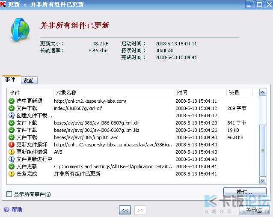
Task: Select 并非所有组件已更新 in the 任务完成 row
Action: pyautogui.click(x=77, y=174)
